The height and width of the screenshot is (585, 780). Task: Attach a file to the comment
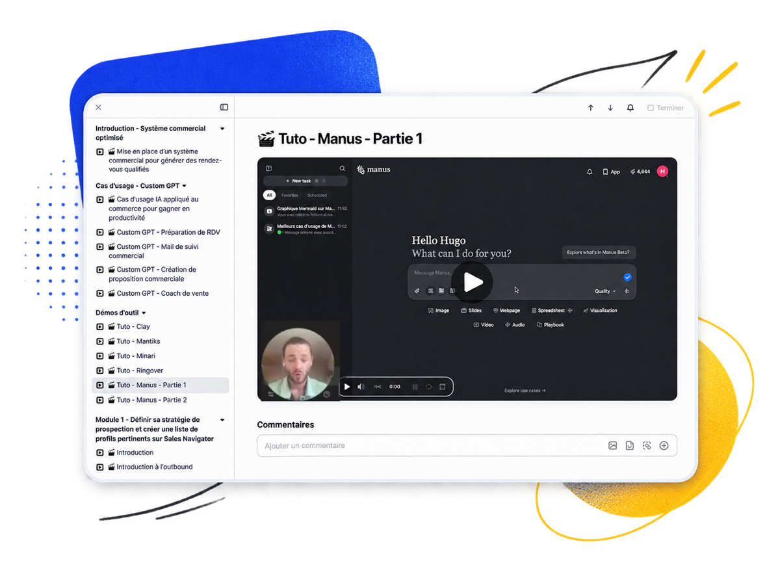(630, 446)
